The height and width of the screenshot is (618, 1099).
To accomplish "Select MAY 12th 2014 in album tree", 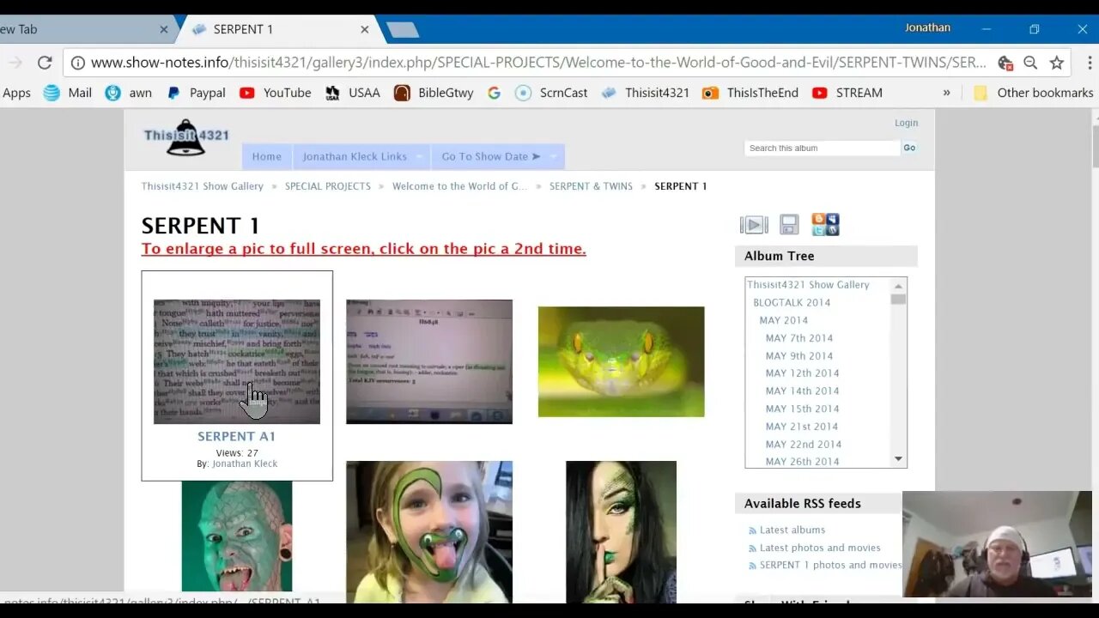I will pos(803,373).
